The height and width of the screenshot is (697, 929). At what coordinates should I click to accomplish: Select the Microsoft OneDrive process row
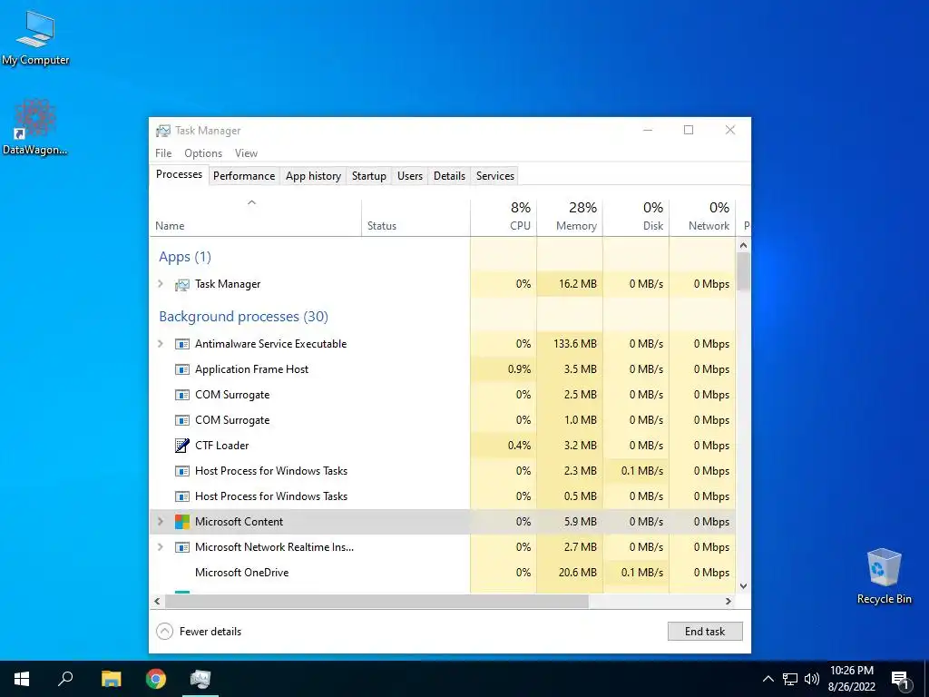443,573
